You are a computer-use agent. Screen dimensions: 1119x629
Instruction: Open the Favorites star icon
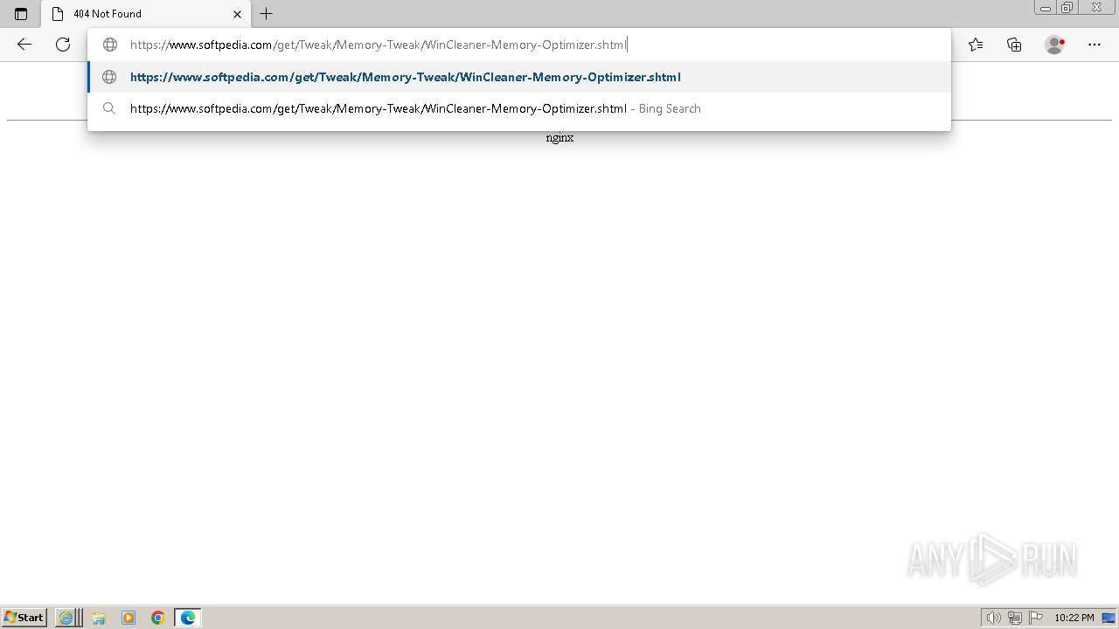pyautogui.click(x=976, y=45)
